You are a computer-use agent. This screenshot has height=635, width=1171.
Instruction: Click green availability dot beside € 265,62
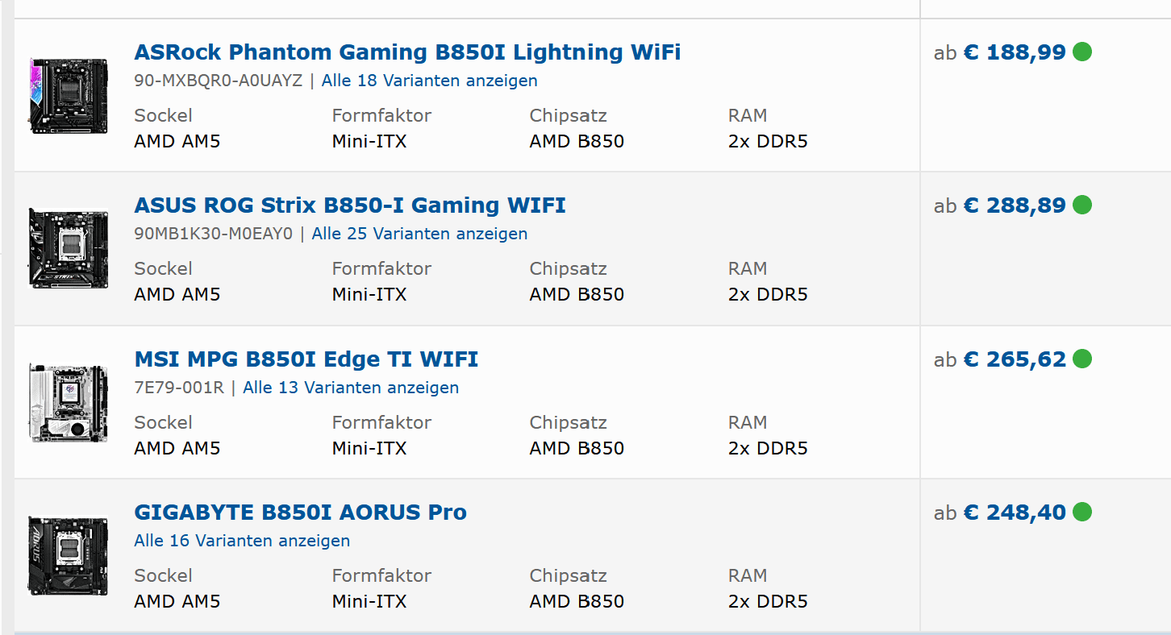click(1082, 359)
